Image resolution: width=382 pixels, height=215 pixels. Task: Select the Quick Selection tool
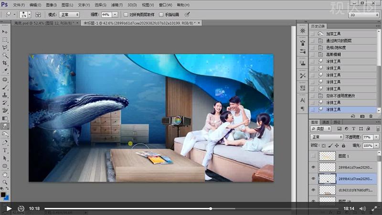(5, 55)
